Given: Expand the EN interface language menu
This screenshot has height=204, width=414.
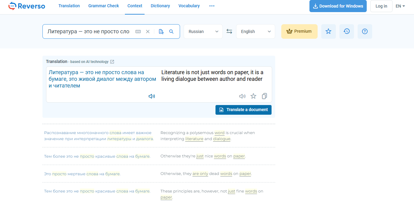Looking at the screenshot, I should pyautogui.click(x=400, y=6).
